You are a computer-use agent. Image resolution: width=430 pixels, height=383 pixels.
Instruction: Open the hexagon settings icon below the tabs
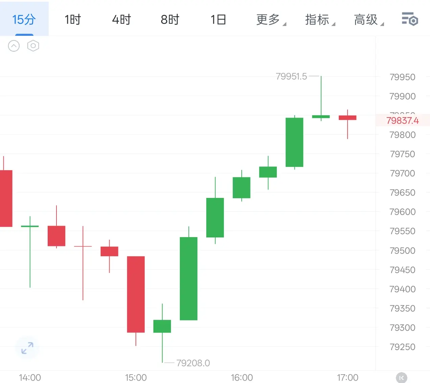click(x=33, y=46)
